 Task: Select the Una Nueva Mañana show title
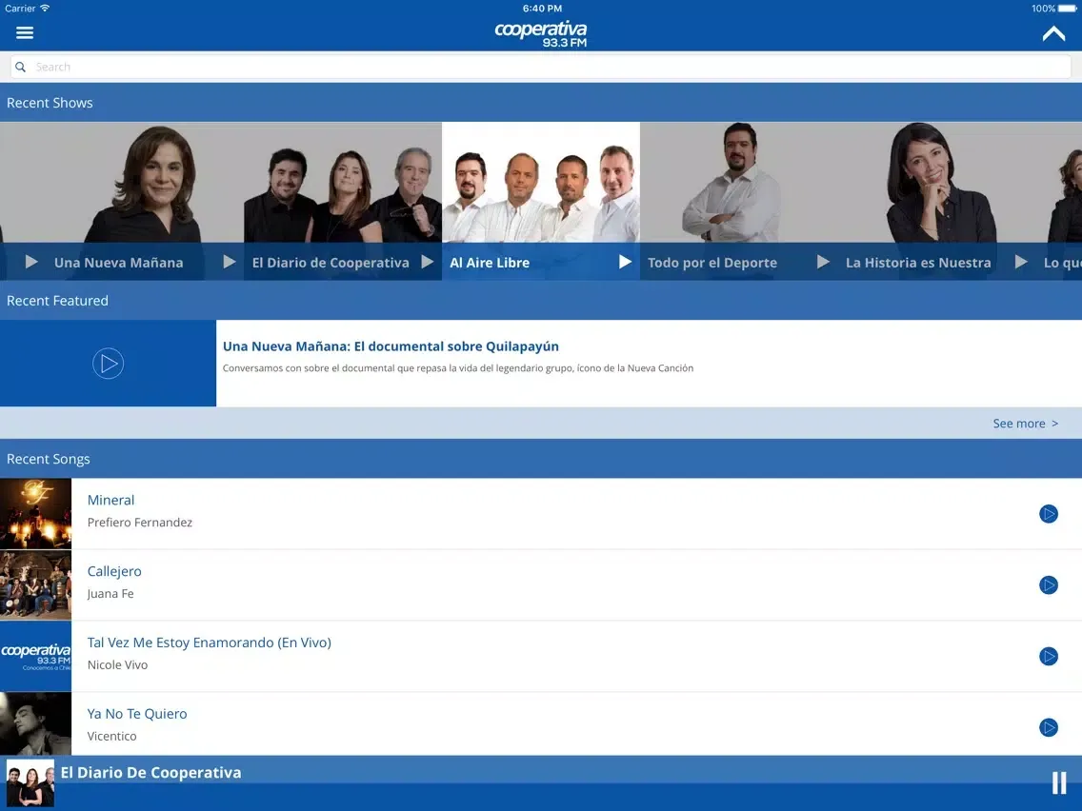click(119, 263)
